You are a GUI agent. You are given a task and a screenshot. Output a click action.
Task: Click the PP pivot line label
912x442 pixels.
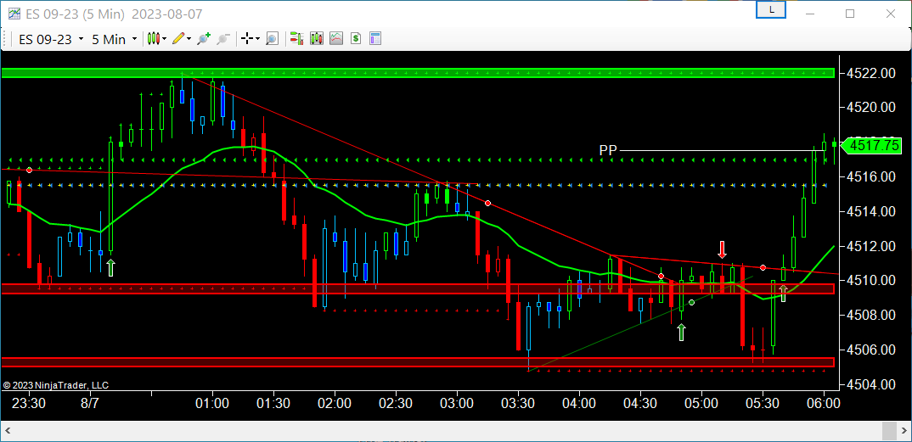pyautogui.click(x=608, y=150)
